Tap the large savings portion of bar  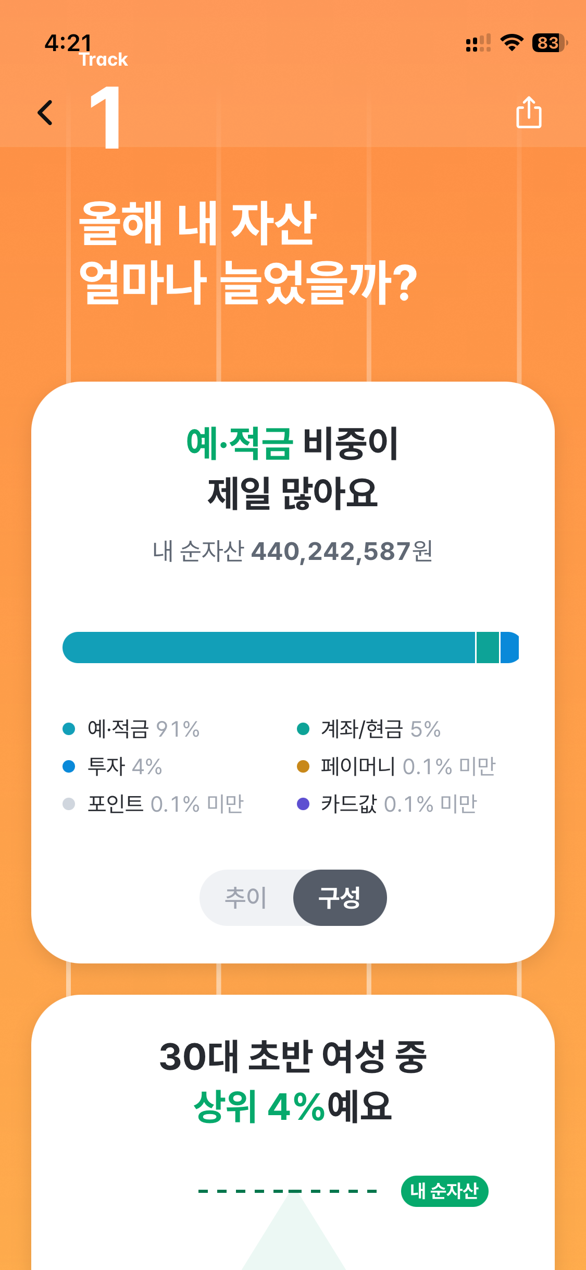pyautogui.click(x=269, y=648)
